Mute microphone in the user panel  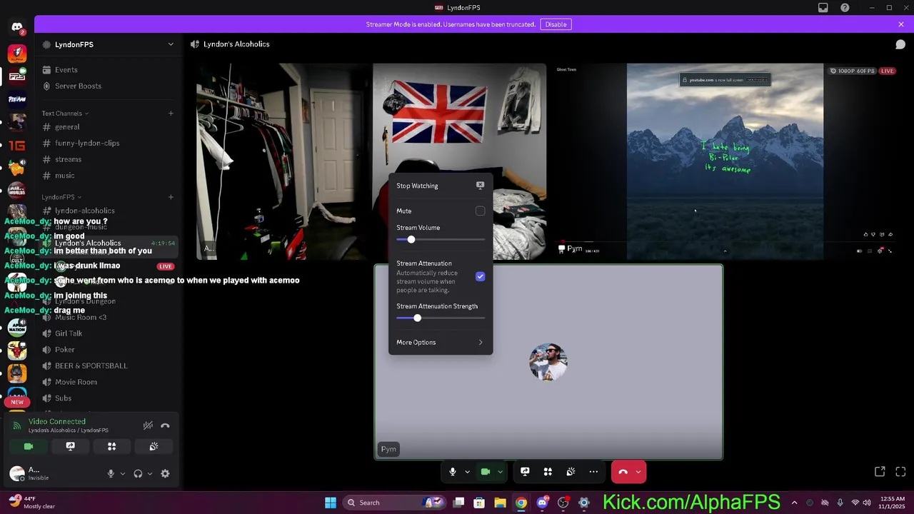pos(111,473)
